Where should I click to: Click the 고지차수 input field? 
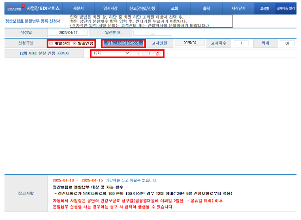coord(241,43)
